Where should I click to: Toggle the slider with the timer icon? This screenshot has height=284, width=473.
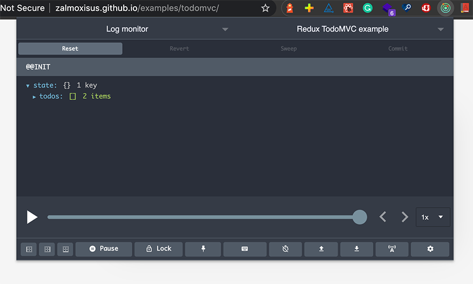(285, 248)
